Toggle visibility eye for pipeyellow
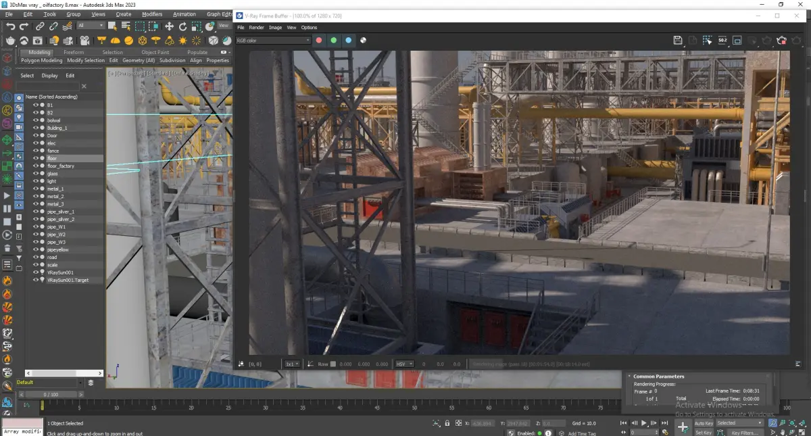Viewport: 811px width, 436px height. 35,249
